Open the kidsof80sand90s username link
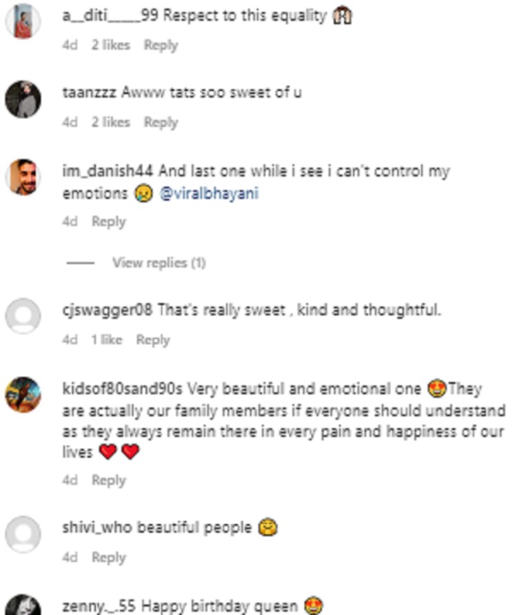The height and width of the screenshot is (615, 517). click(122, 389)
